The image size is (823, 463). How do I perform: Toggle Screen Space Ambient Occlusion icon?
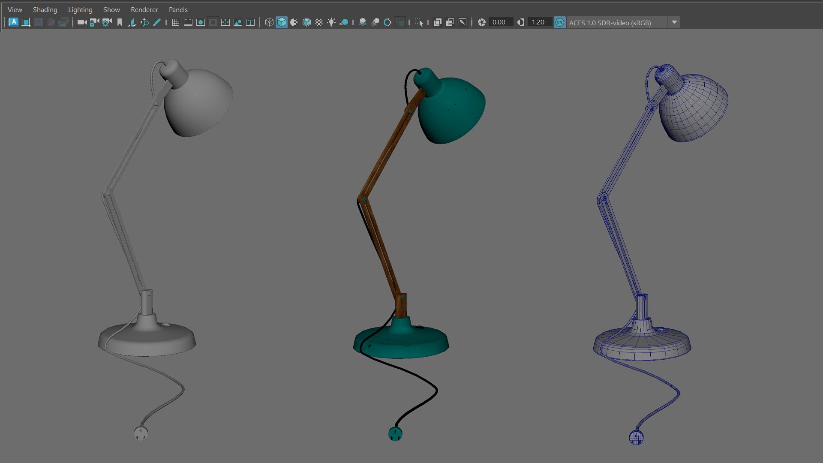pos(363,22)
